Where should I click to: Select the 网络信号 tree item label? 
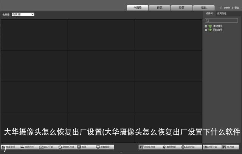coord(218,30)
